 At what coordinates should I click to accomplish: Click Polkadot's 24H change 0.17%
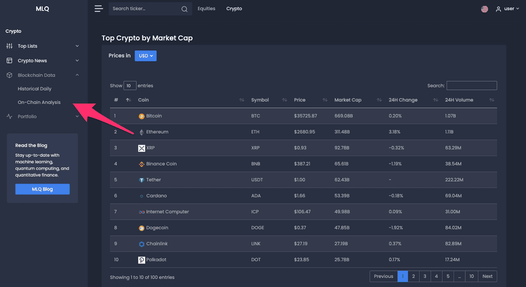395,260
